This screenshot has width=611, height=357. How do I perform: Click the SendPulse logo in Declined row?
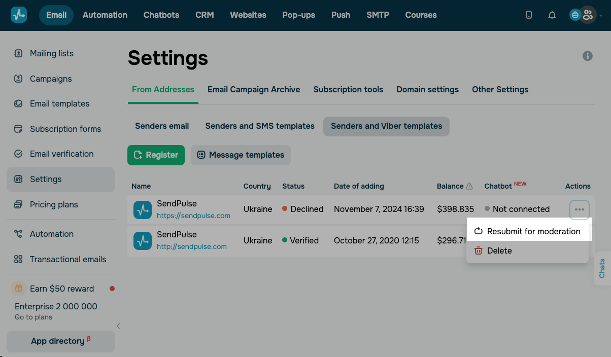(x=143, y=209)
